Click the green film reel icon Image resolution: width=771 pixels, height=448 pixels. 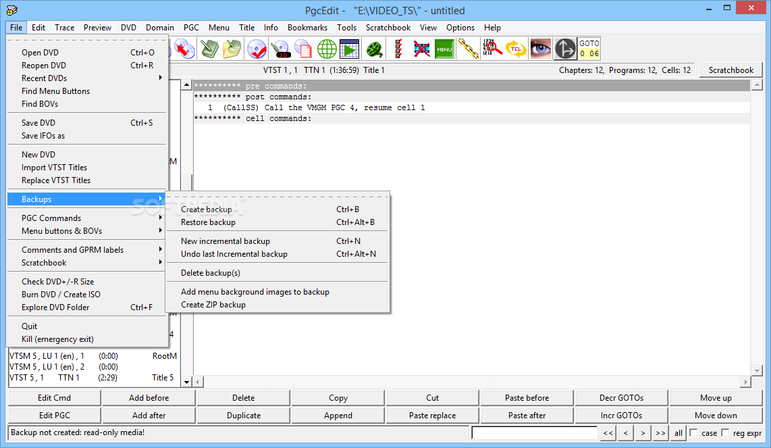[375, 49]
